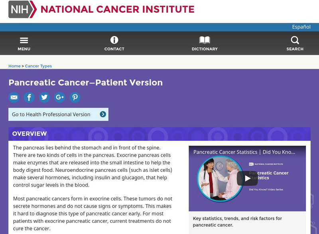The width and height of the screenshot is (319, 234).
Task: Click the OVERVIEW section header
Action: [x=29, y=133]
